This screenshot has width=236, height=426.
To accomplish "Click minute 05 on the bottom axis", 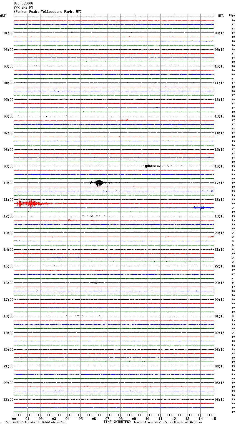I will [x=81, y=419].
